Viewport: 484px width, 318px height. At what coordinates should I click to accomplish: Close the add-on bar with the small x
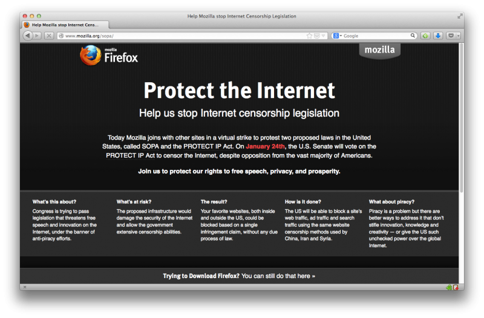pos(25,287)
